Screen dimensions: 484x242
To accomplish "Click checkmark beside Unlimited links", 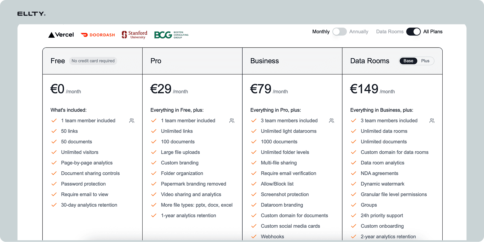I will tap(154, 131).
